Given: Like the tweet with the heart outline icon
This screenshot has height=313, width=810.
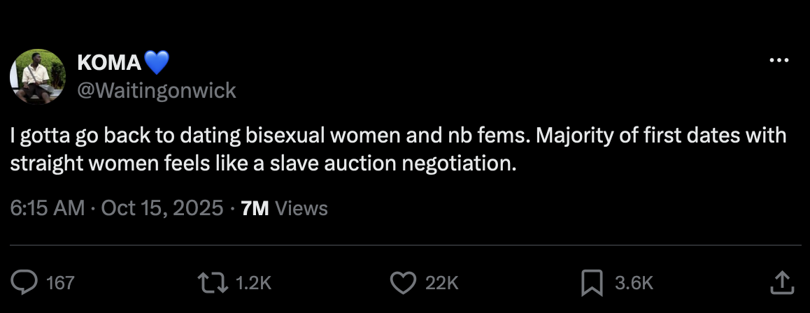Looking at the screenshot, I should click(403, 282).
